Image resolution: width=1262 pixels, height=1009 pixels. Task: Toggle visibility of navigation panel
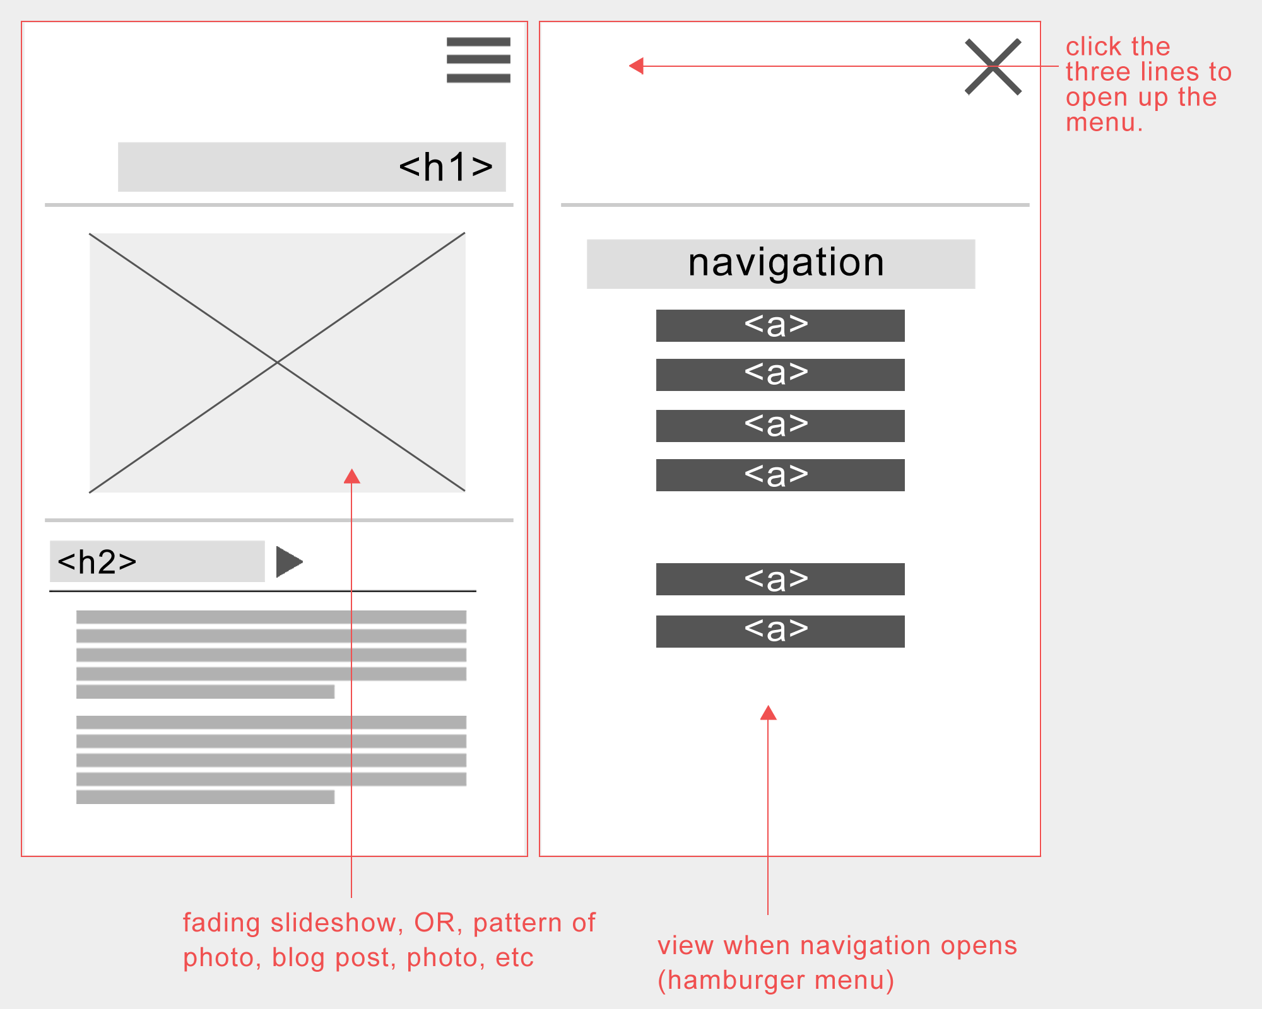[x=477, y=60]
